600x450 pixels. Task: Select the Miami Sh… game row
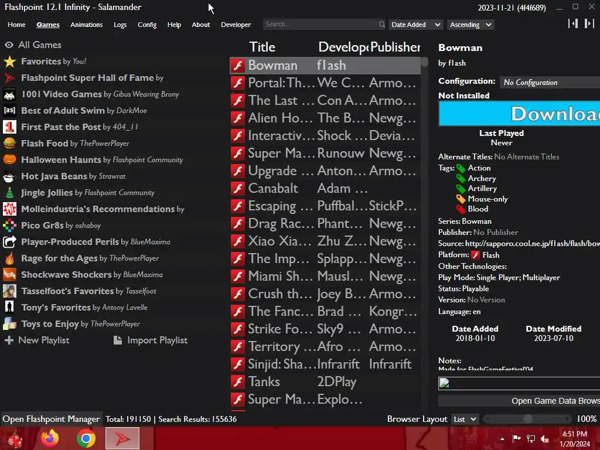[x=325, y=277]
